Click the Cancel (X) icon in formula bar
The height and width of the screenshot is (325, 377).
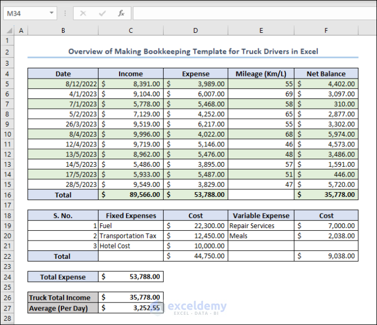tap(83, 13)
